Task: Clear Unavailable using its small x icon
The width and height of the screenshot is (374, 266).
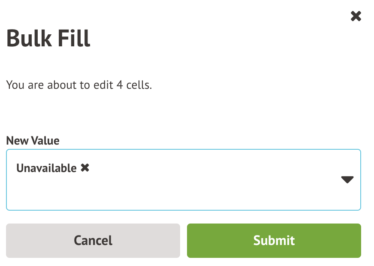Action: tap(85, 168)
